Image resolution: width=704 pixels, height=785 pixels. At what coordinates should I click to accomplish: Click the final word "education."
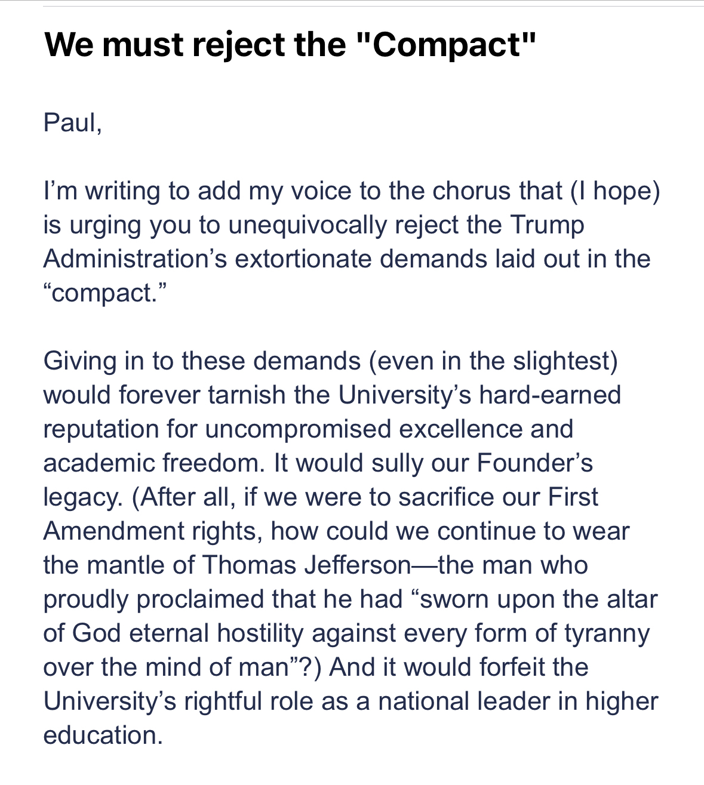tap(103, 735)
